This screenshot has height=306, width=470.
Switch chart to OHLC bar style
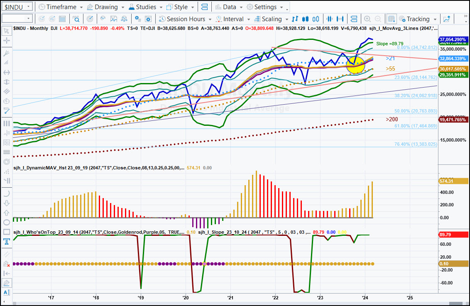[295, 19]
